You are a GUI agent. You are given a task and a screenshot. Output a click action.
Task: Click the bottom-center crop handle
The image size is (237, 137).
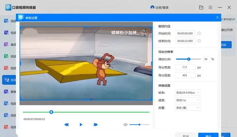tap(86, 99)
